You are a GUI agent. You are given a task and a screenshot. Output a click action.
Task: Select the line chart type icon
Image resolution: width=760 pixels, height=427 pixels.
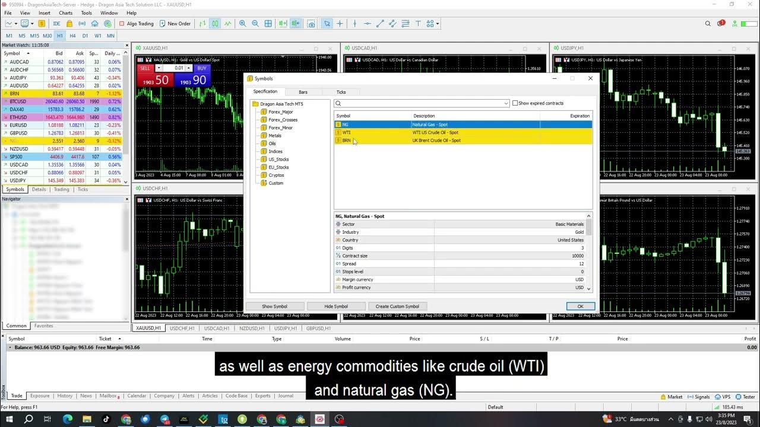(227, 24)
